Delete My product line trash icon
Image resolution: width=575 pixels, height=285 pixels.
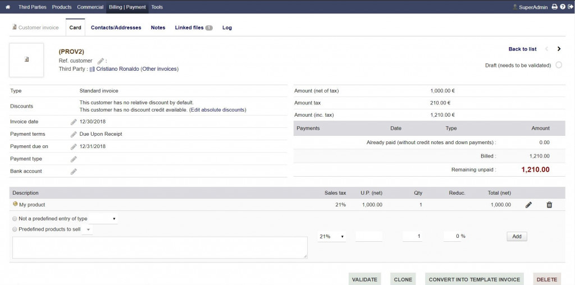pyautogui.click(x=549, y=205)
